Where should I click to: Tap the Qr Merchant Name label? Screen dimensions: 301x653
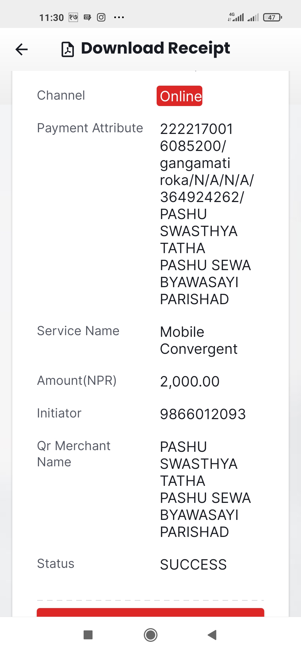pos(74,454)
